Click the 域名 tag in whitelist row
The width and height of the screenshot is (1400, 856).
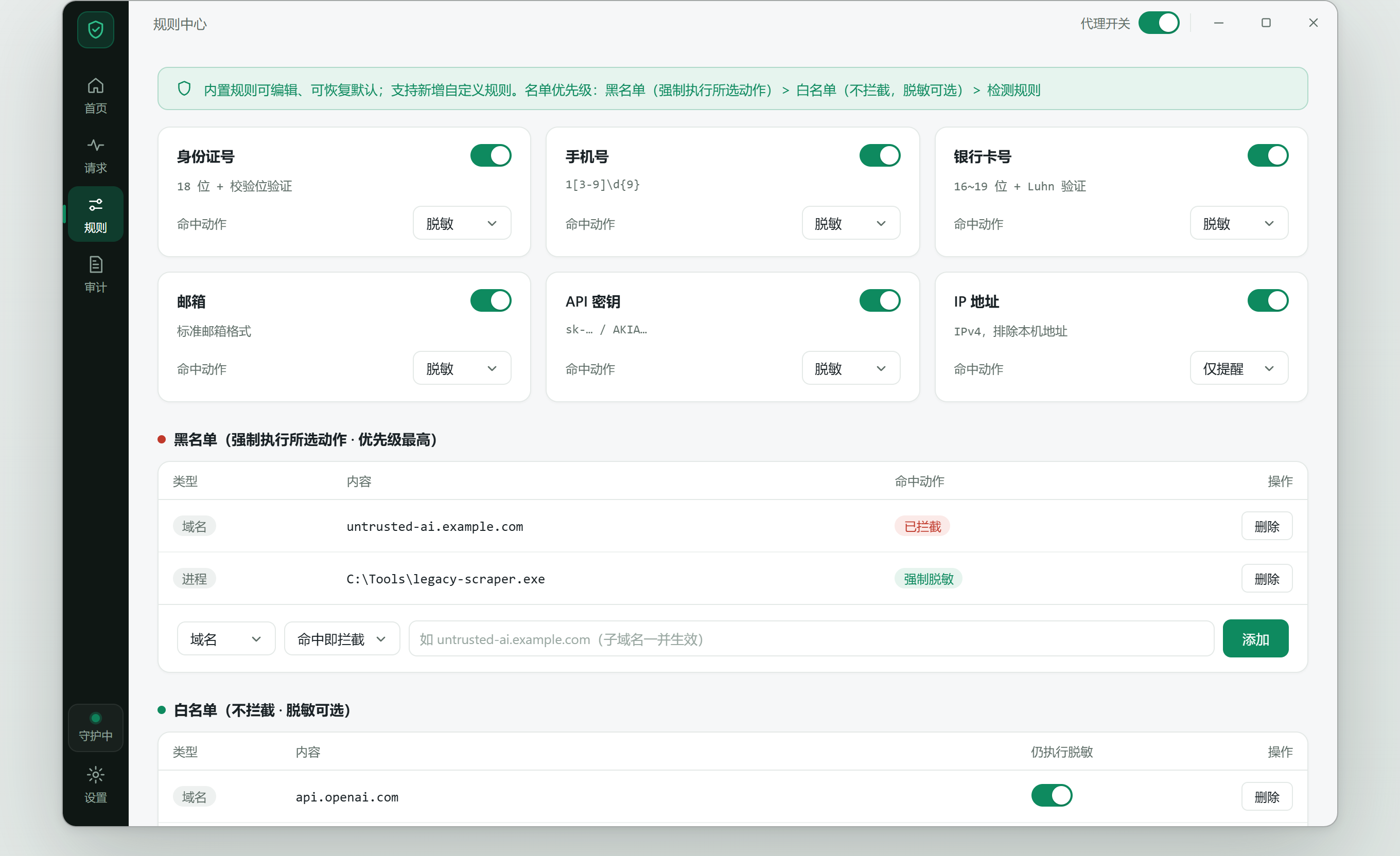click(195, 796)
